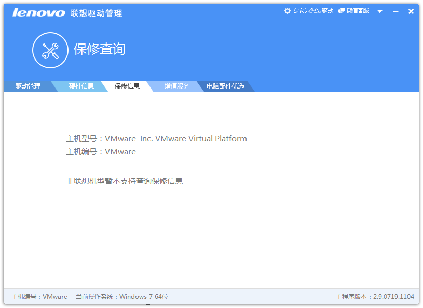The width and height of the screenshot is (423, 308).
Task: Close the Lenovo driver manager window
Action: tap(411, 11)
